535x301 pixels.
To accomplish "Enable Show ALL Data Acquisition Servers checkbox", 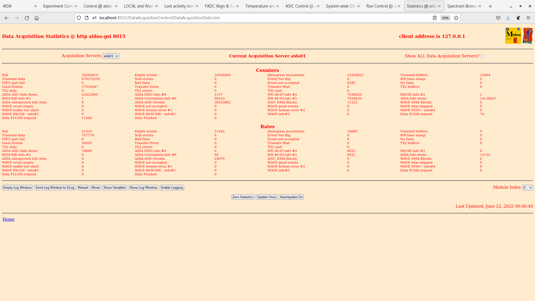I will (x=482, y=56).
